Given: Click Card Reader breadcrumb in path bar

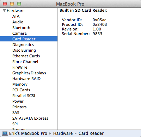Looking at the screenshot, I should click(91, 133).
